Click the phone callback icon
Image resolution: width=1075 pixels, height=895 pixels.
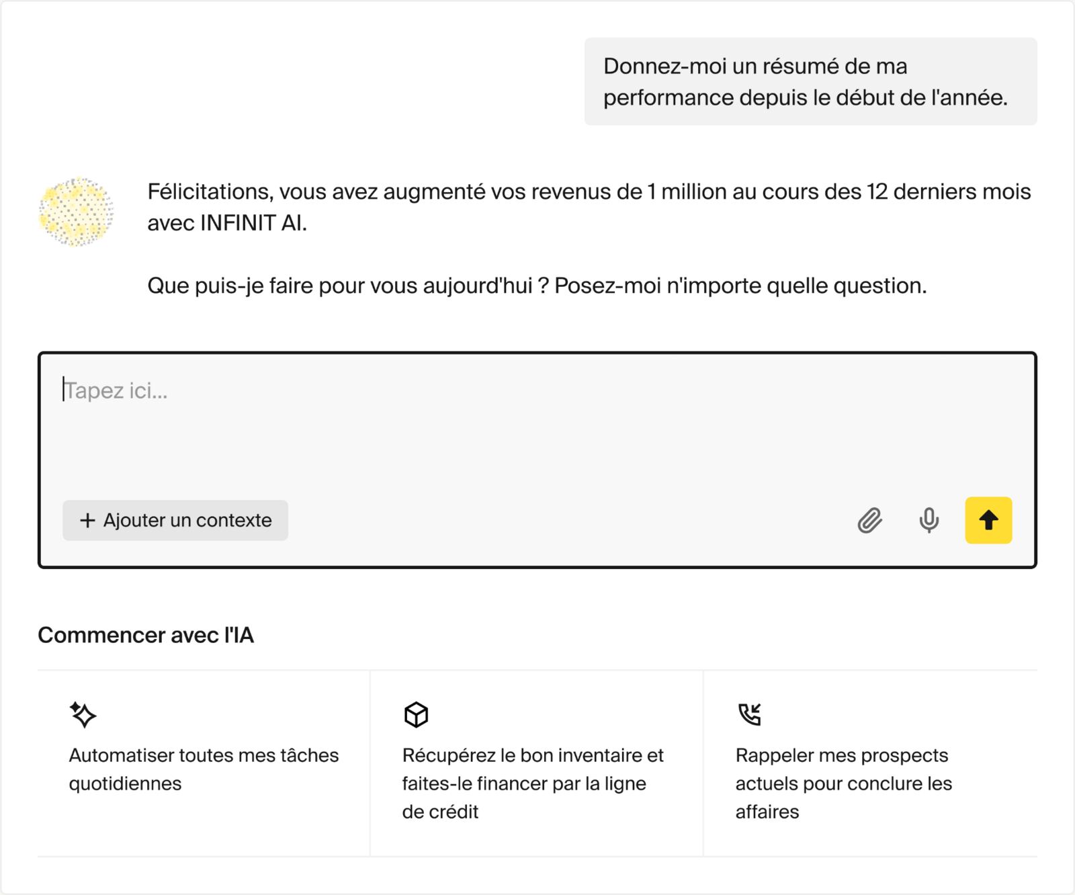[749, 714]
